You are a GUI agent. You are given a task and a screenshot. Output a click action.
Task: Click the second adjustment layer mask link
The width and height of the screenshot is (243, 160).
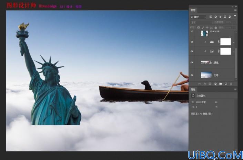click(219, 51)
